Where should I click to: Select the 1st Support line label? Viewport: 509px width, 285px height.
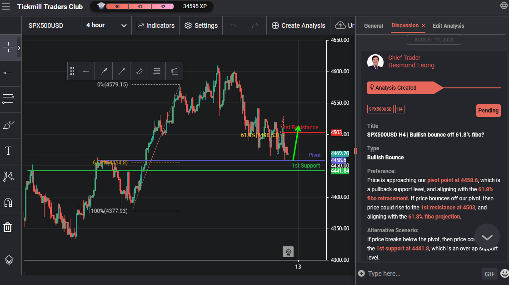(x=306, y=166)
